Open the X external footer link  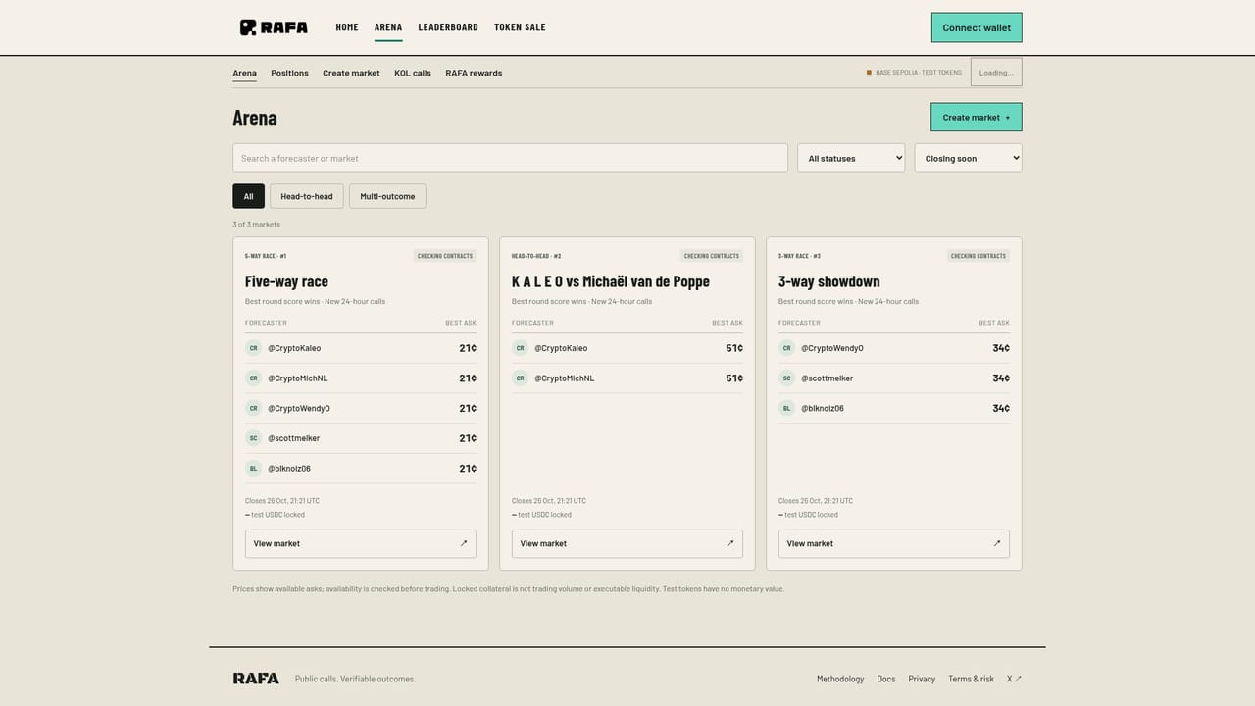[1014, 679]
